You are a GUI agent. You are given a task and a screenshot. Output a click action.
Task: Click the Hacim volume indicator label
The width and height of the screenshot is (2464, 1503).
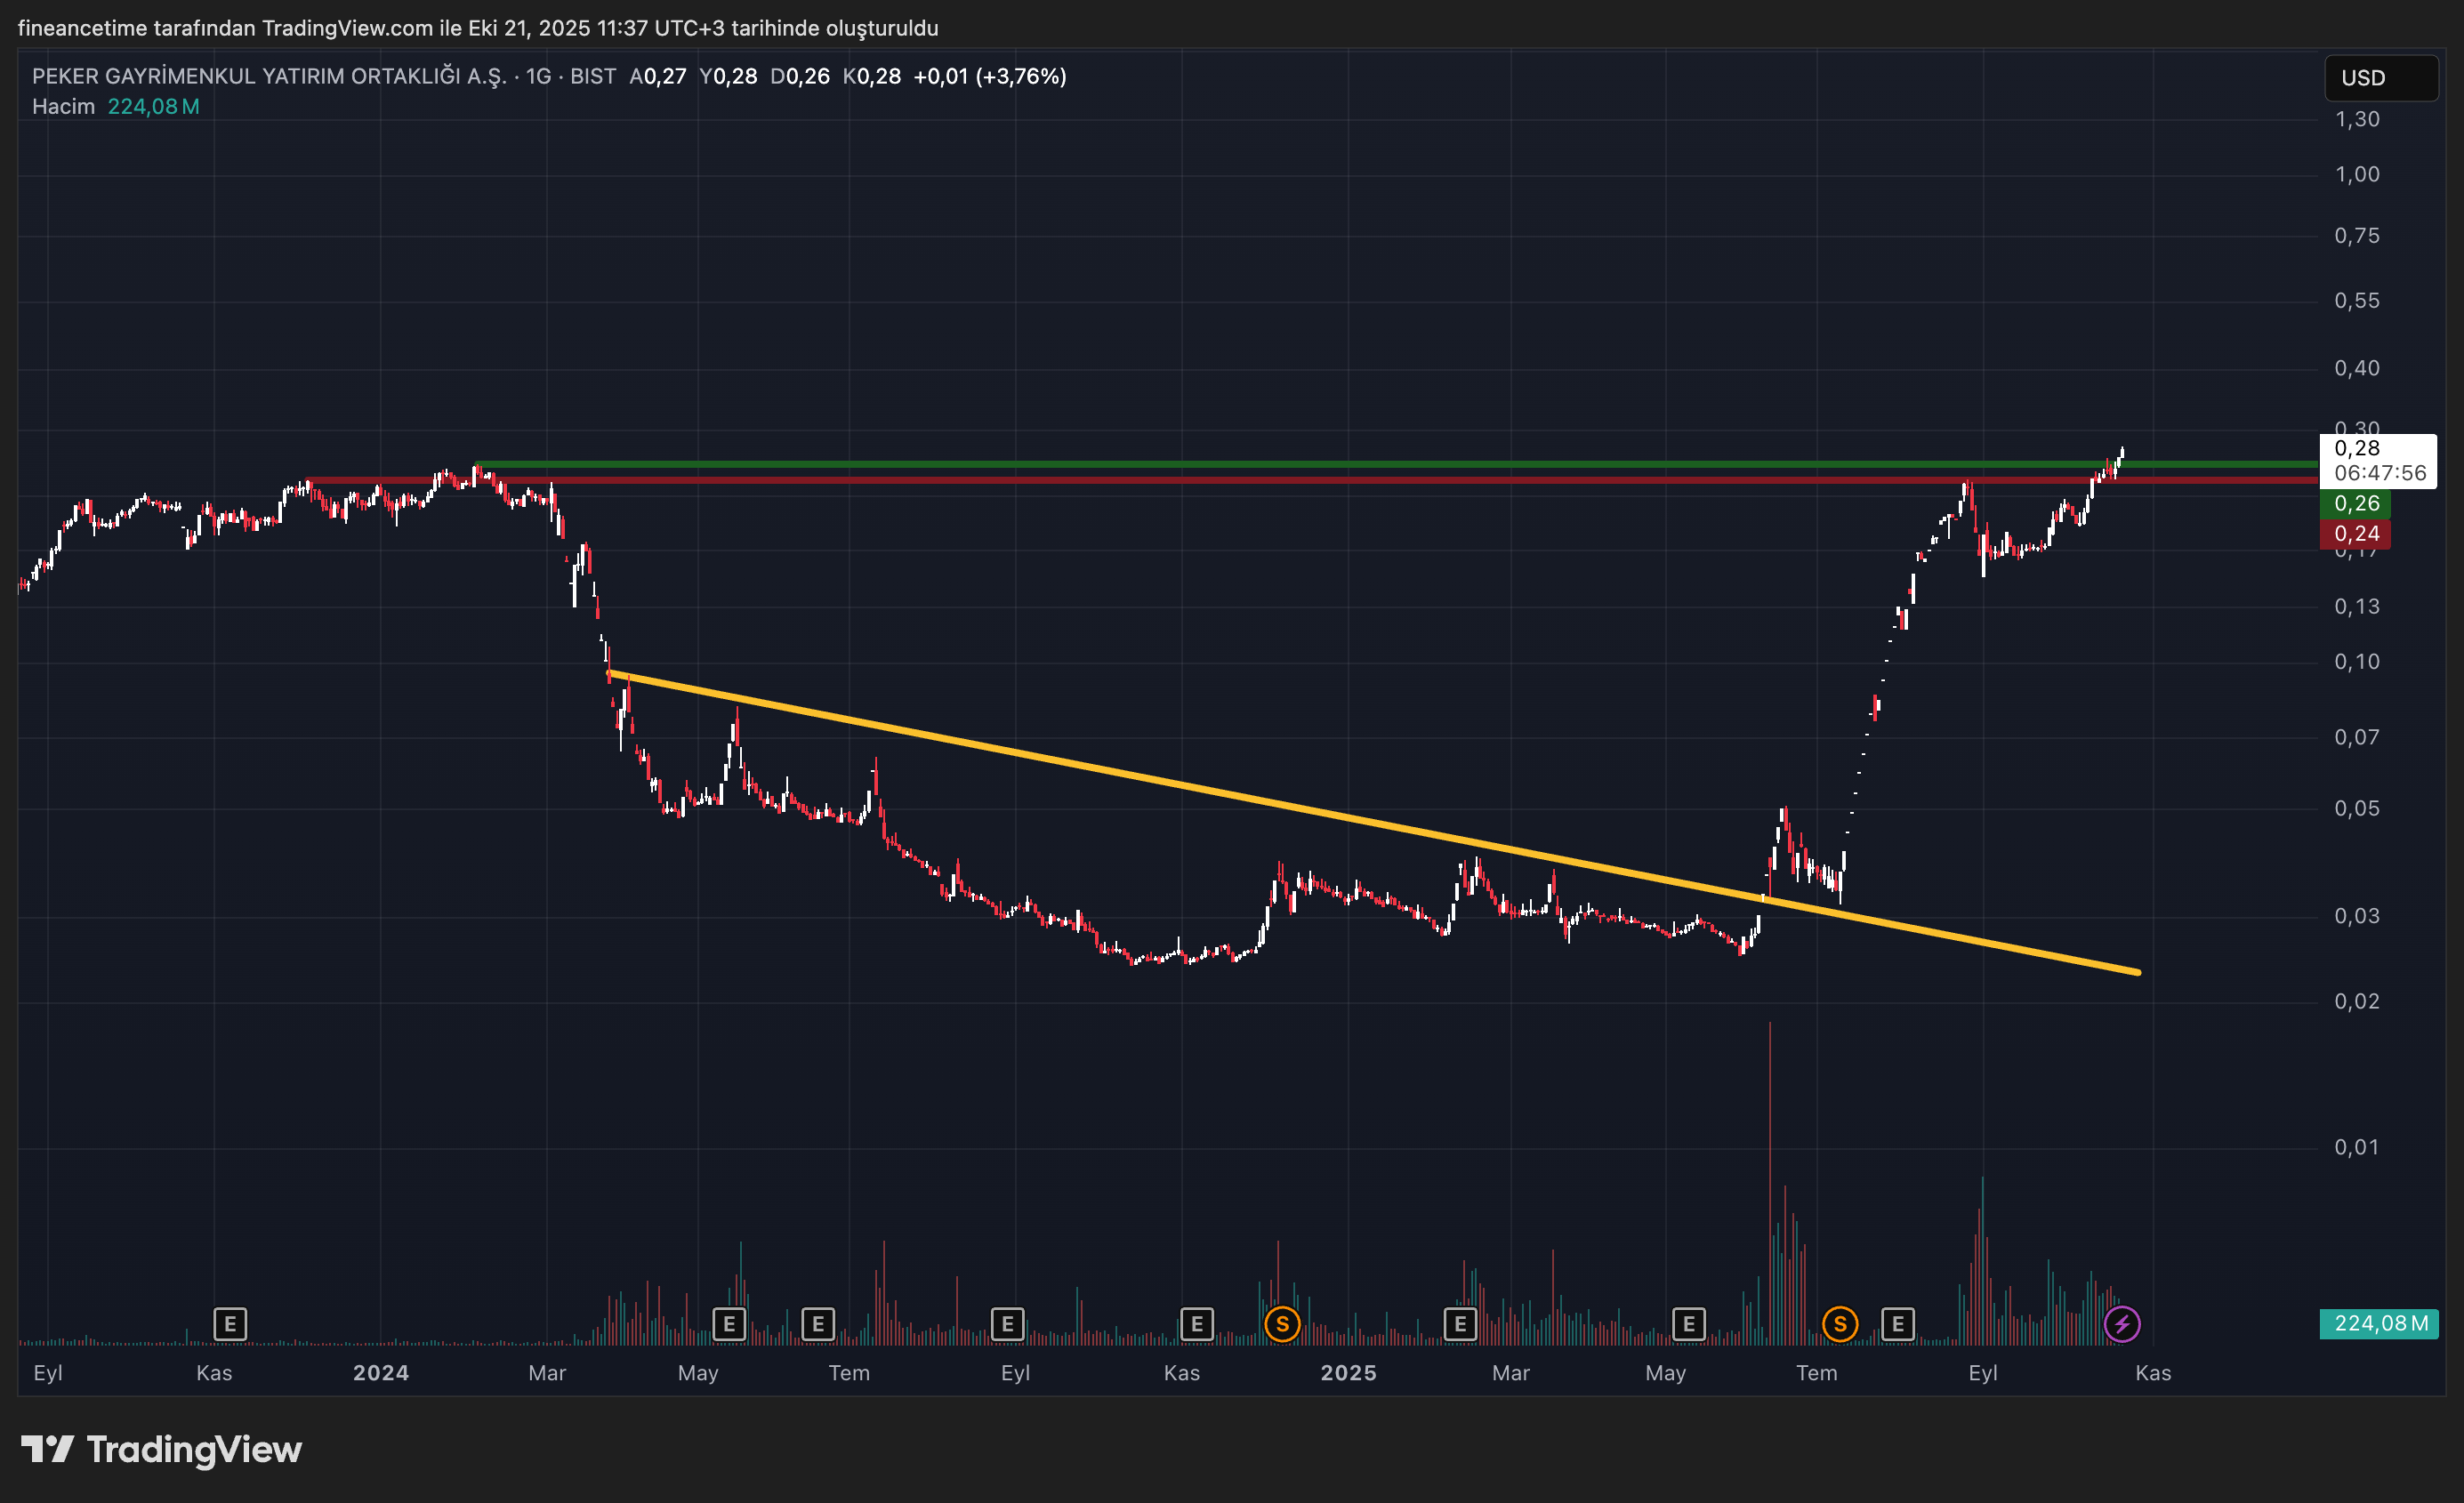63,106
